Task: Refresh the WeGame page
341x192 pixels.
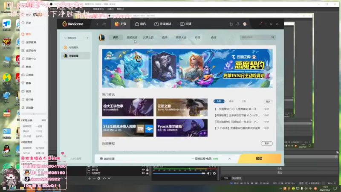Action: coord(104,24)
